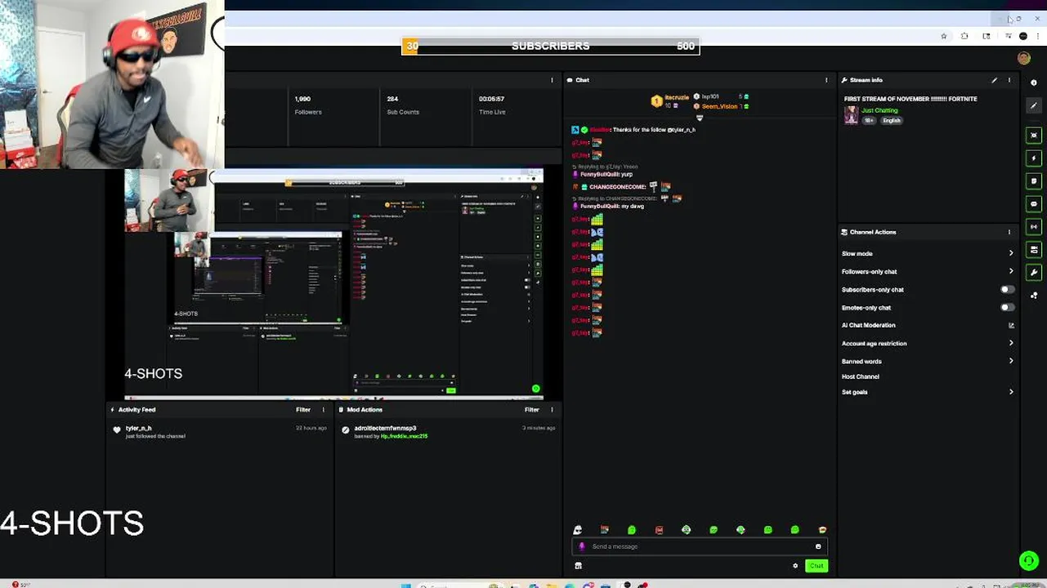
Task: Open the stats panel options menu
Action: (552, 80)
